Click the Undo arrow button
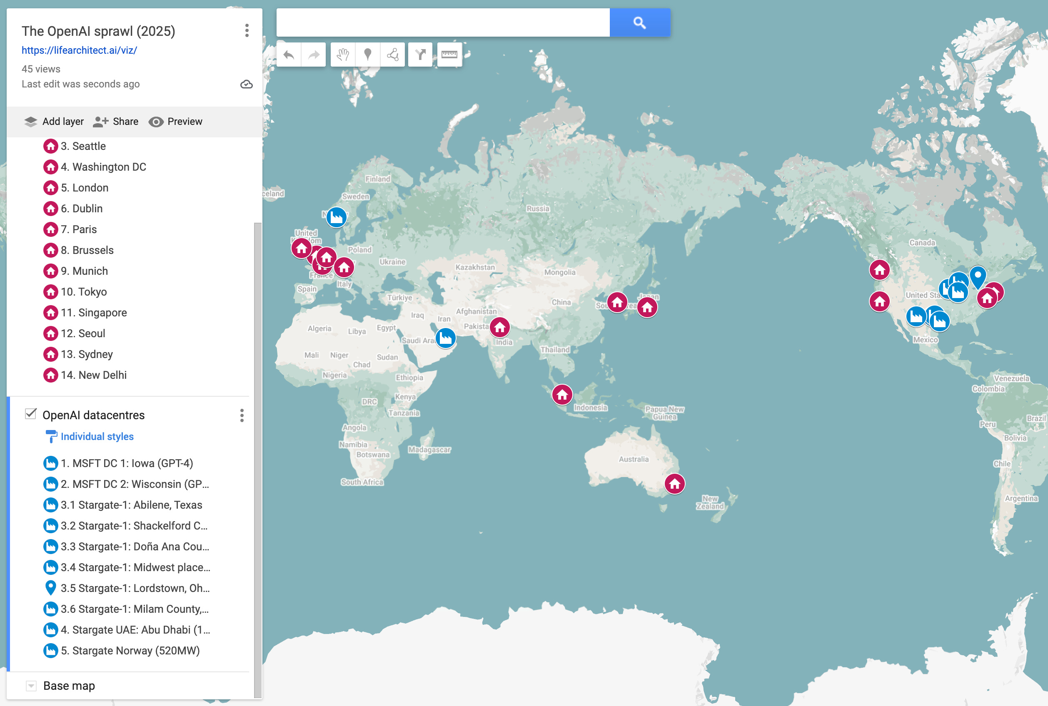 [x=289, y=55]
